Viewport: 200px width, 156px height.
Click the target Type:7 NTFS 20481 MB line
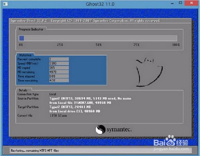(70, 107)
